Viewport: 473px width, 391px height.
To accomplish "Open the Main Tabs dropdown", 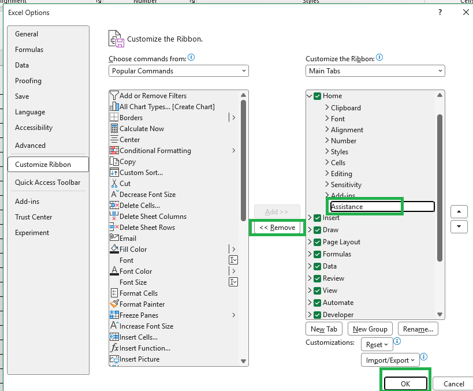I will [375, 71].
